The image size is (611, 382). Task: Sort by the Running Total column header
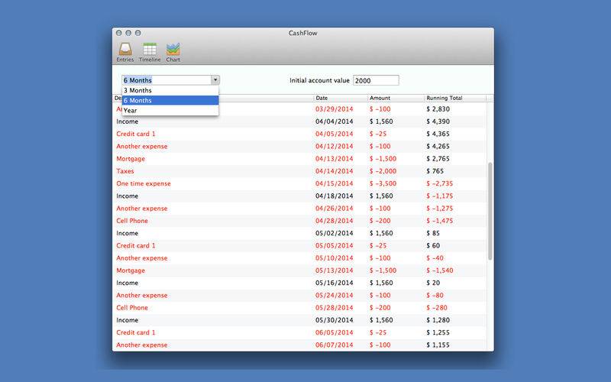(x=455, y=98)
